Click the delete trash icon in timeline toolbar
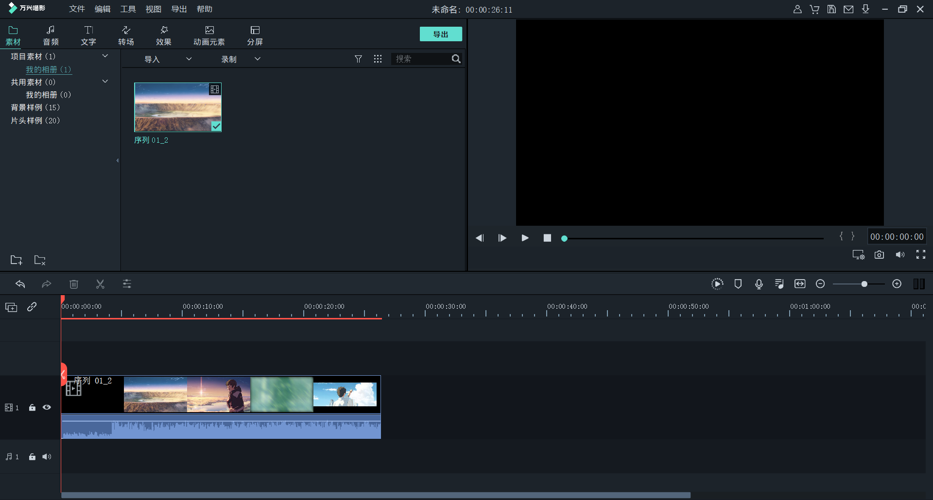Viewport: 933px width, 500px height. coord(74,284)
